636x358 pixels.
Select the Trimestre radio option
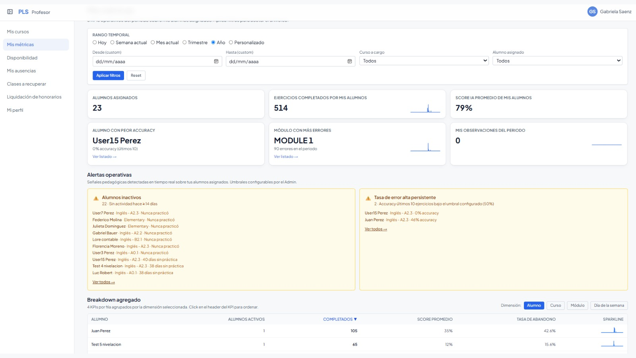pyautogui.click(x=184, y=43)
